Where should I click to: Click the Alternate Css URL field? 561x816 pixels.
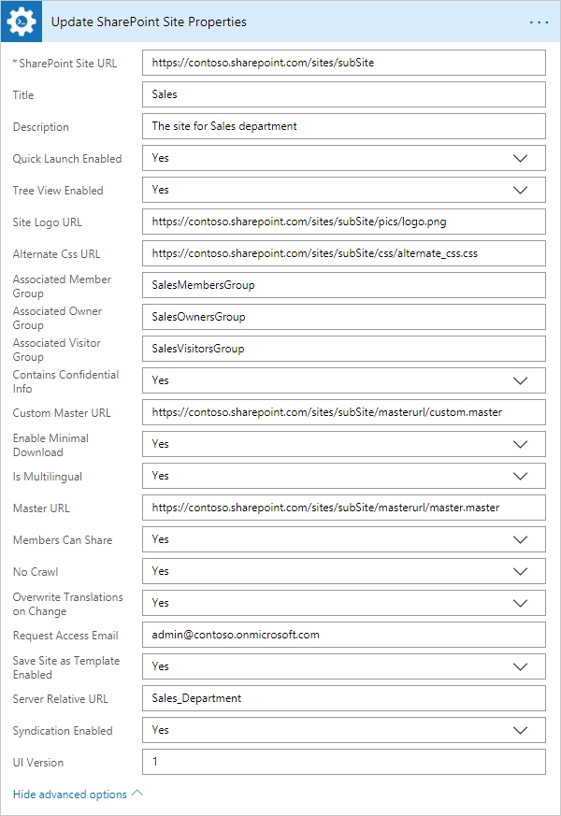[x=344, y=253]
